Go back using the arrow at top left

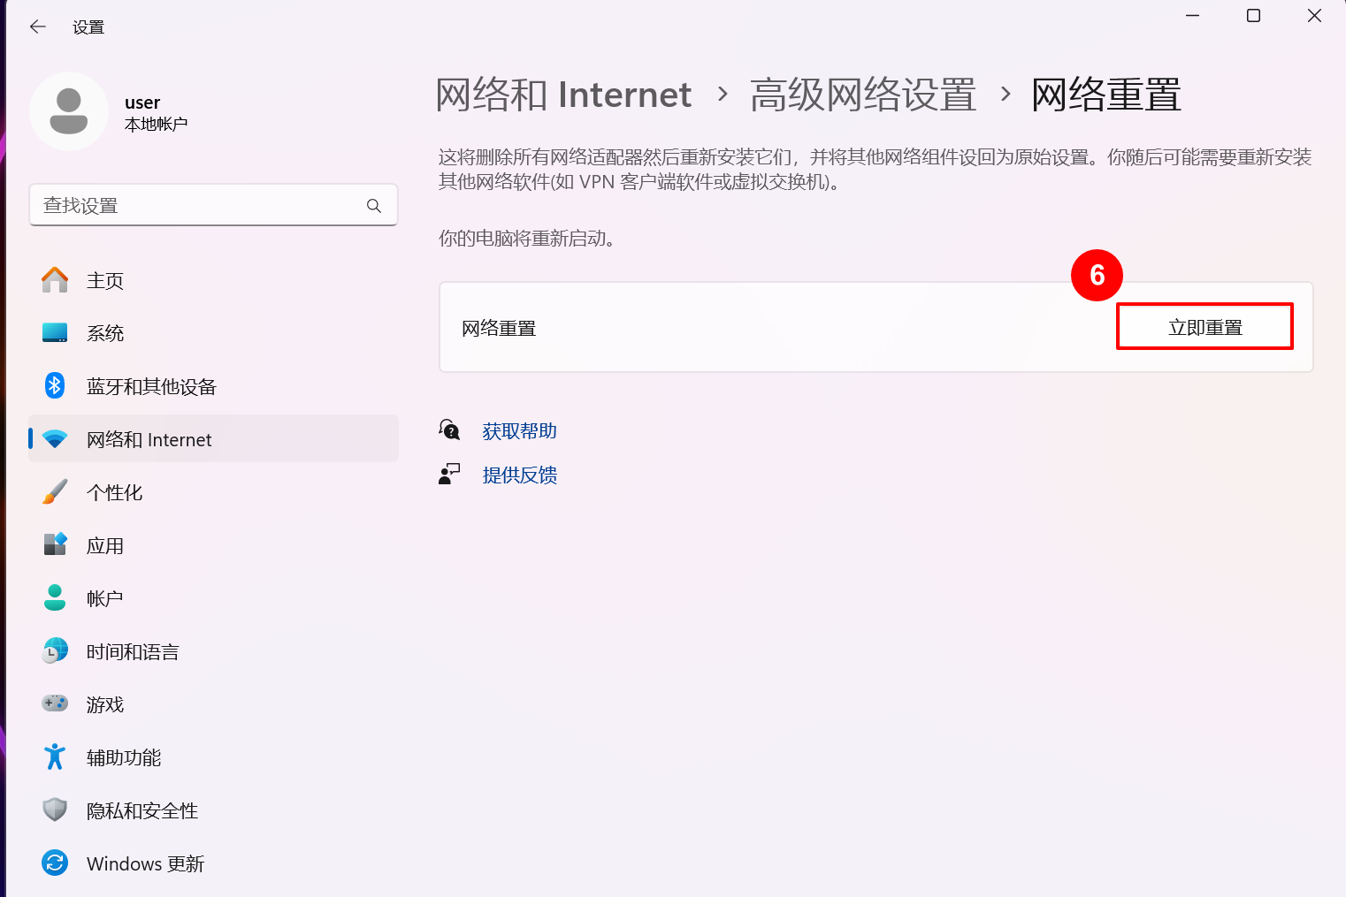click(37, 27)
